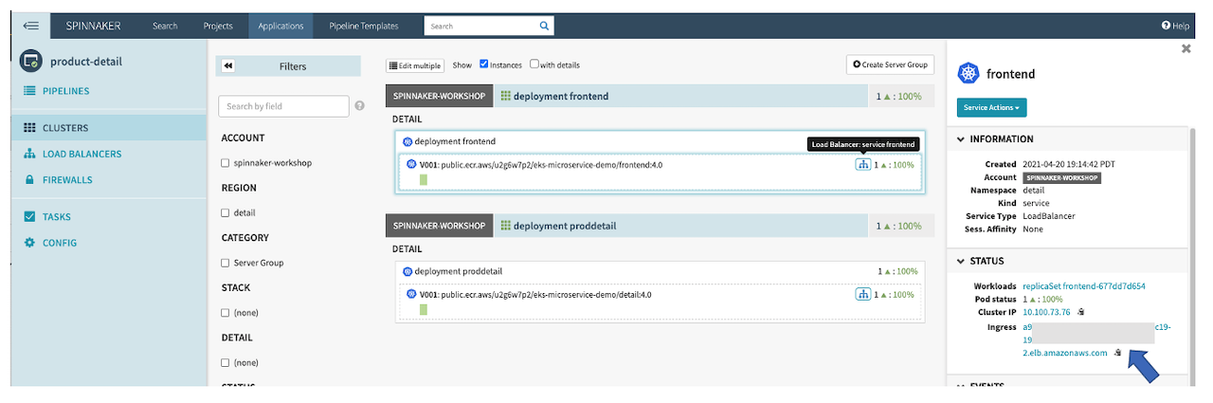Open the Applications tab
The width and height of the screenshot is (1213, 403).
click(x=281, y=26)
